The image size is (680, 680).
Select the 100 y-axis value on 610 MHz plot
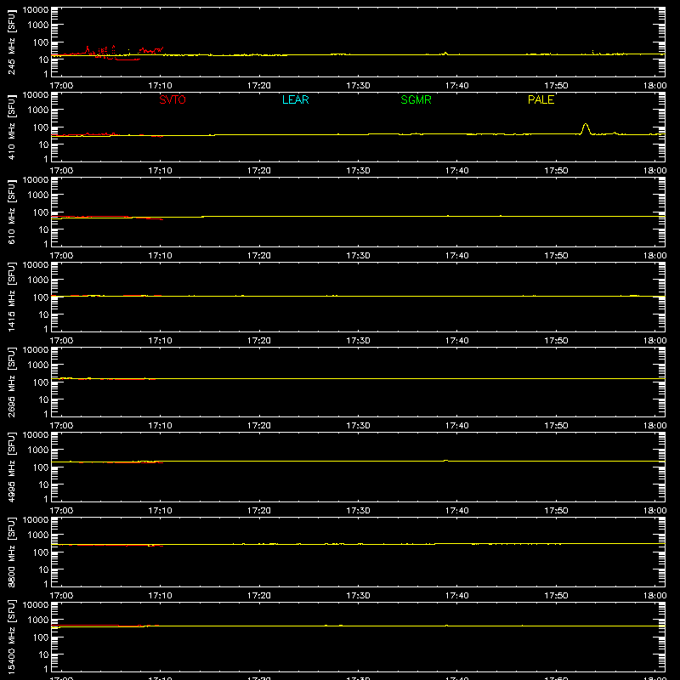tap(41, 212)
